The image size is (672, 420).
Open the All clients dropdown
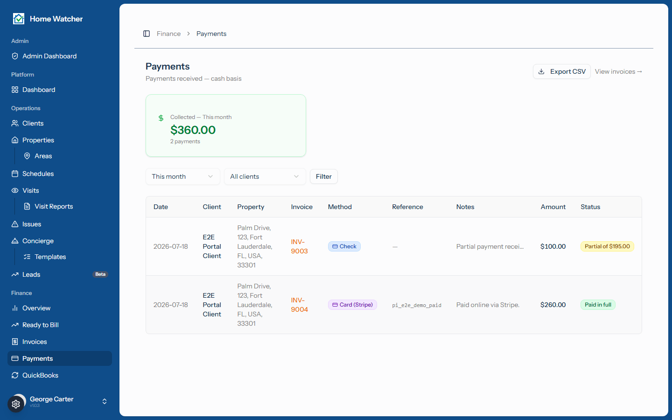pos(265,176)
